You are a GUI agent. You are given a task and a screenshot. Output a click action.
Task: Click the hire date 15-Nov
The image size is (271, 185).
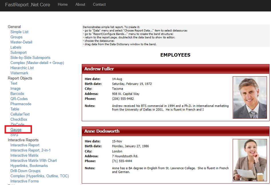coord(117,142)
